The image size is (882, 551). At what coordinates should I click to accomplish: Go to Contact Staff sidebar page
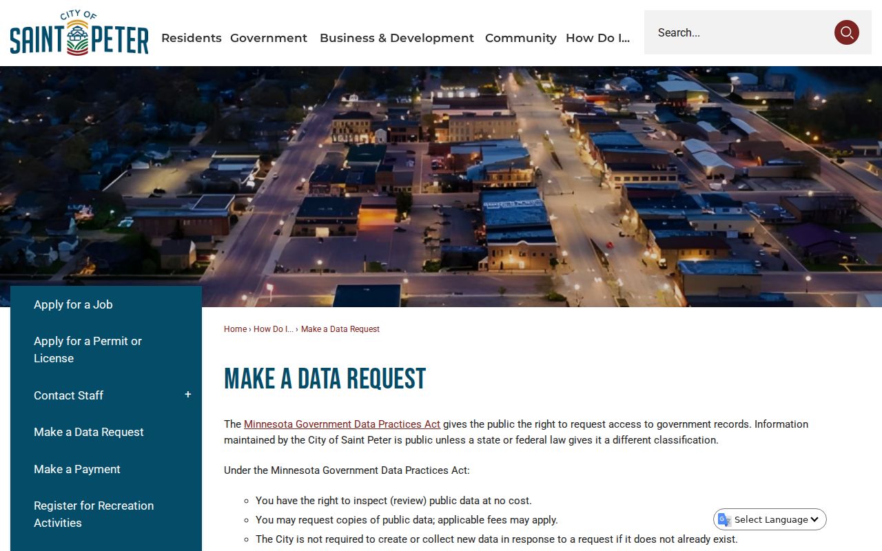tap(68, 395)
